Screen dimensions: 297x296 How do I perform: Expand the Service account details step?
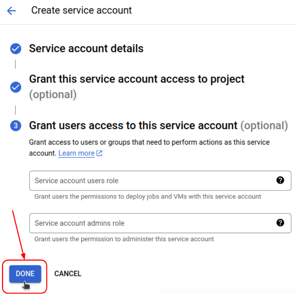pyautogui.click(x=86, y=49)
